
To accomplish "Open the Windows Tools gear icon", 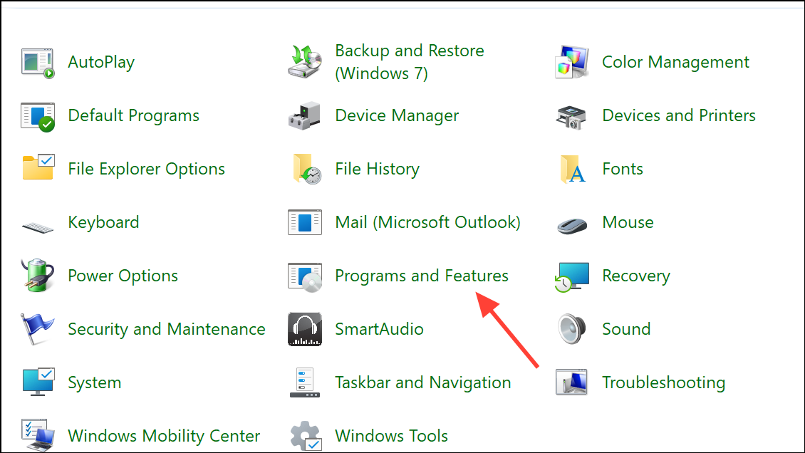I will click(306, 436).
